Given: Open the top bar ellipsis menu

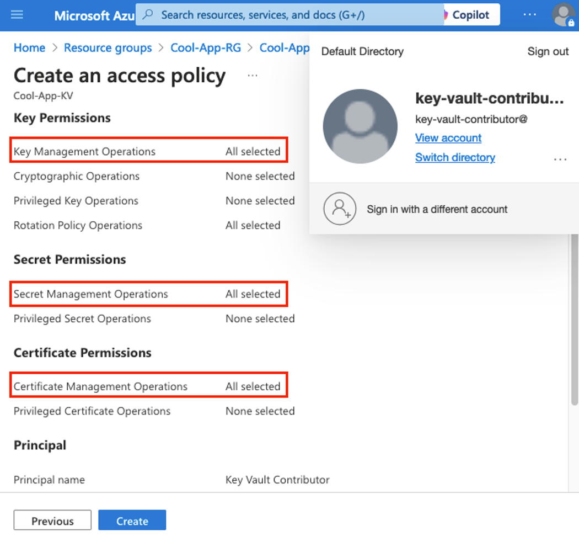Looking at the screenshot, I should (x=530, y=14).
